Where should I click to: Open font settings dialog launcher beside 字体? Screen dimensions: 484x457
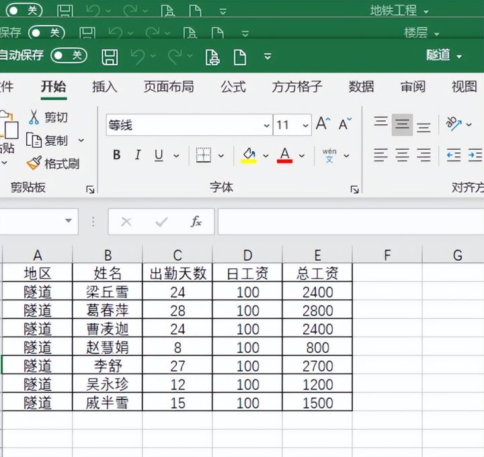(x=355, y=190)
